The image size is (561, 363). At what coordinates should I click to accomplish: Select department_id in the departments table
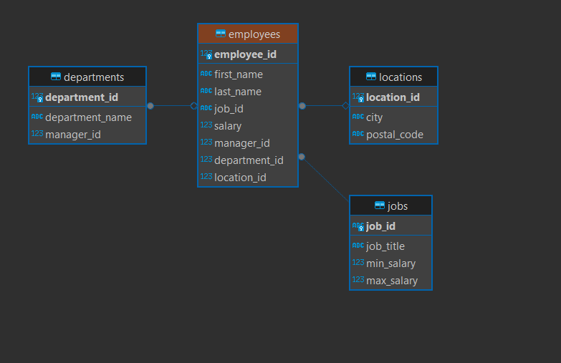click(x=87, y=97)
